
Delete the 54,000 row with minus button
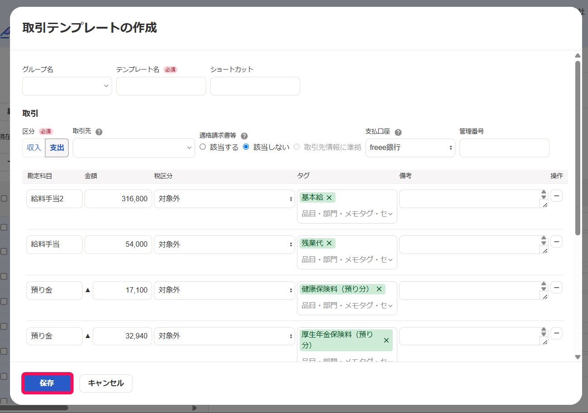pyautogui.click(x=557, y=242)
